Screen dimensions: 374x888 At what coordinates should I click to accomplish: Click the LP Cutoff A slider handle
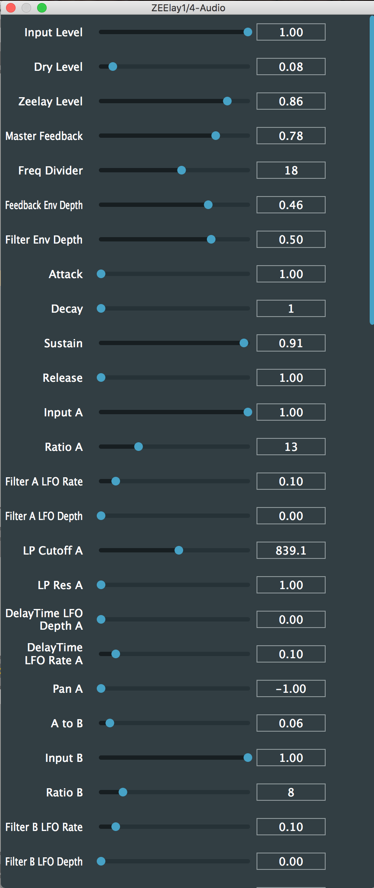click(x=179, y=550)
